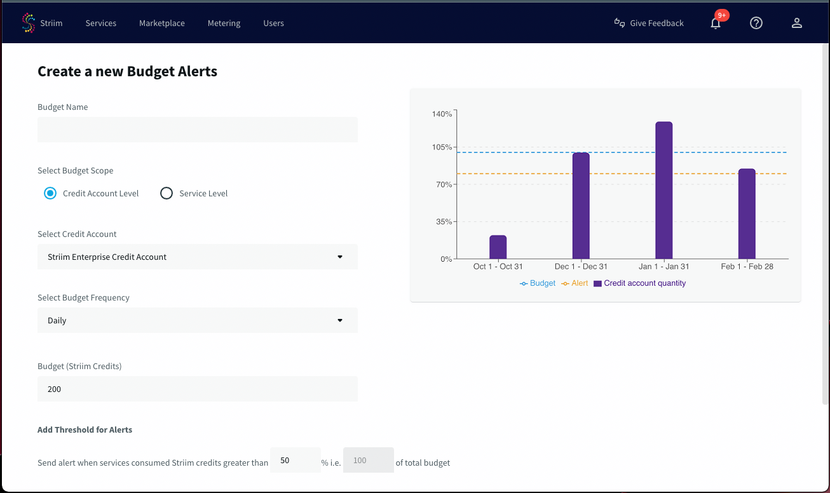Open the Budget Frequency dropdown set to Daily
The image size is (830, 493).
coord(198,320)
